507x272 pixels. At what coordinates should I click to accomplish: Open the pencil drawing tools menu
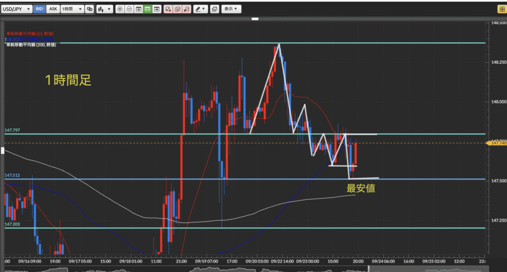201,9
